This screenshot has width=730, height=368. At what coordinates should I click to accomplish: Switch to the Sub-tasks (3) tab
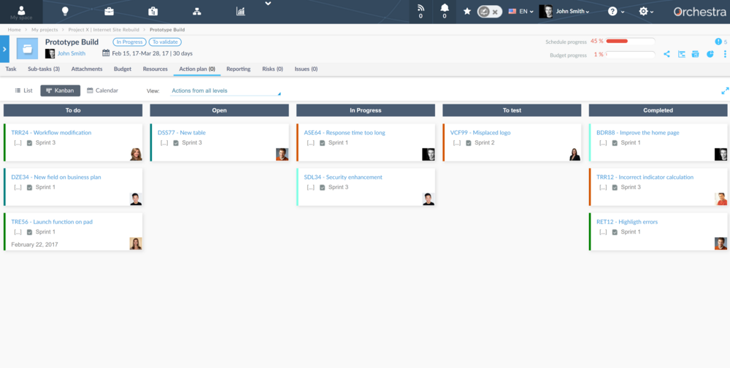pos(44,69)
